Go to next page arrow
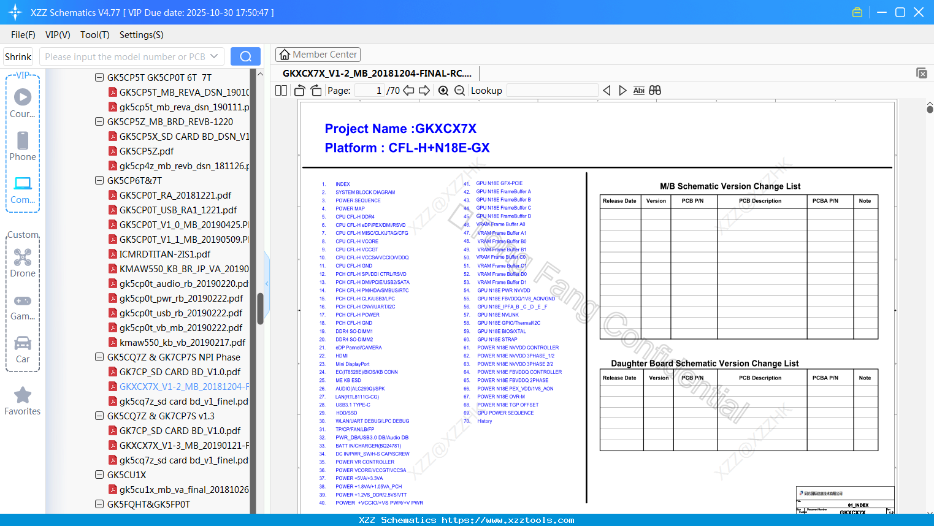This screenshot has width=934, height=526. 424,90
